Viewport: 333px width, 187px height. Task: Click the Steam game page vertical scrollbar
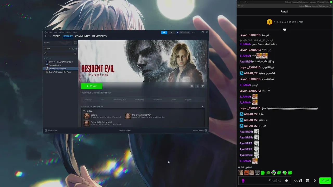pyautogui.click(x=208, y=55)
